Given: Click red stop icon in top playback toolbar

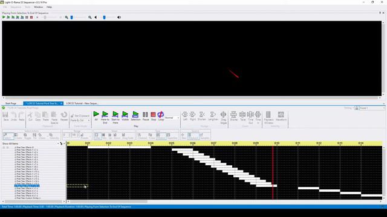Looking at the screenshot, I should (x=31, y=17).
